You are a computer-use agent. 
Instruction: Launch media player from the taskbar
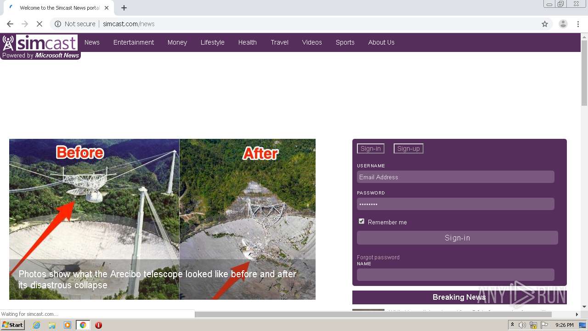pyautogui.click(x=68, y=325)
